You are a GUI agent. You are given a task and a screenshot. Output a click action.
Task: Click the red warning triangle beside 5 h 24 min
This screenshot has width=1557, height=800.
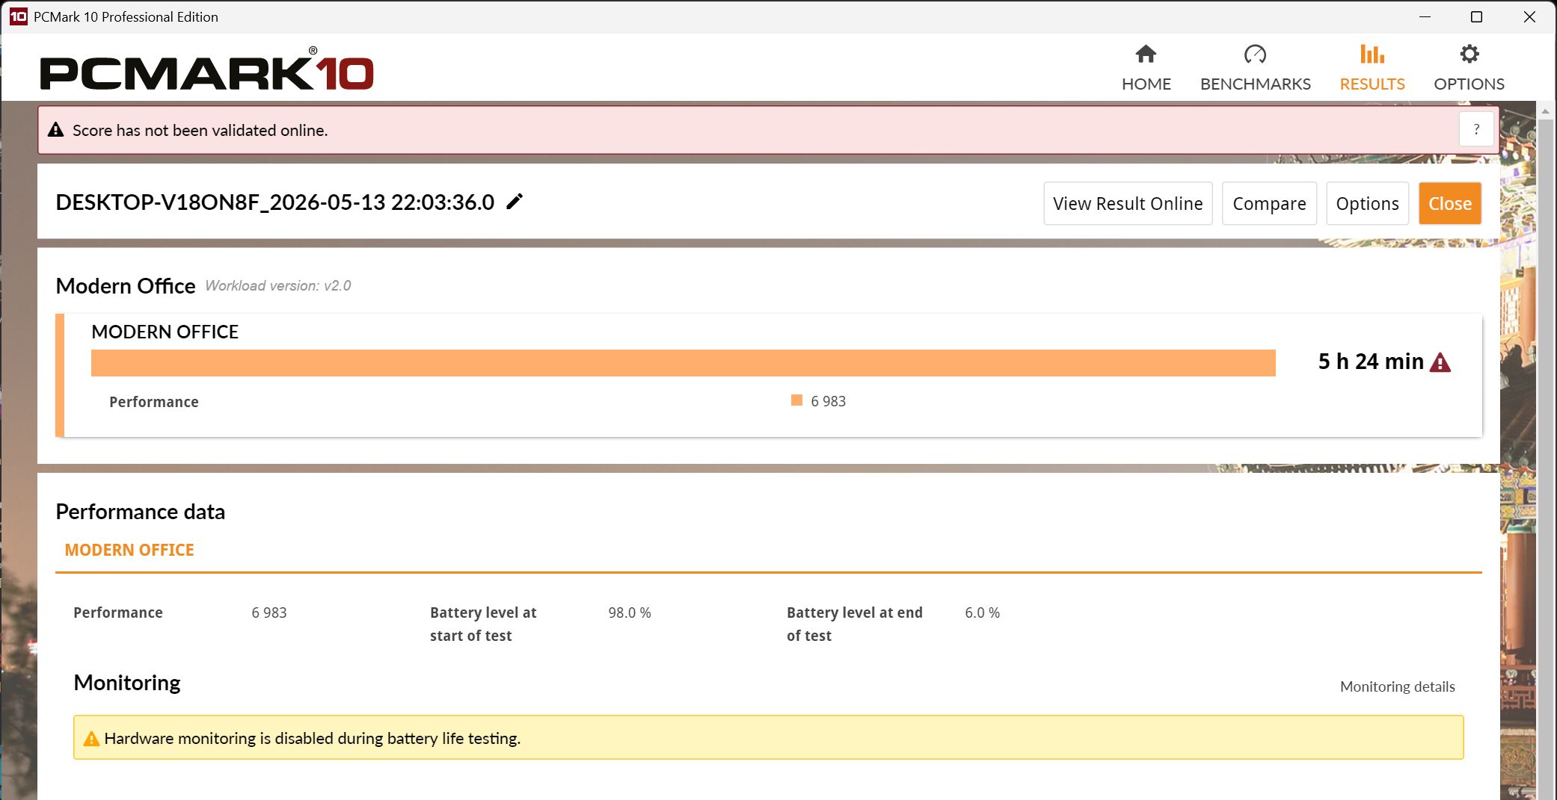click(1440, 362)
